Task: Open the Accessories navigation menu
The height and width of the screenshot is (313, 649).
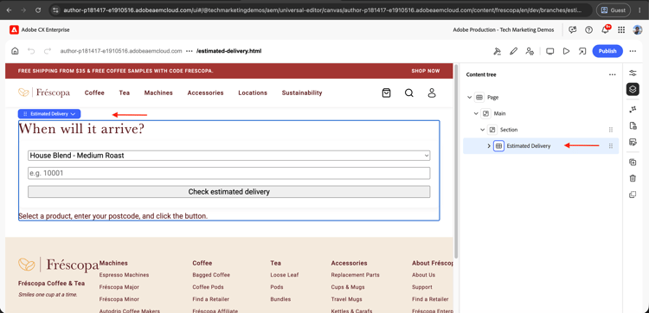Action: 205,93
